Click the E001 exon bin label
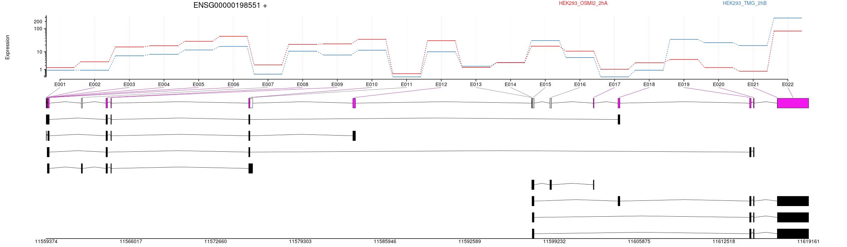 (x=60, y=84)
